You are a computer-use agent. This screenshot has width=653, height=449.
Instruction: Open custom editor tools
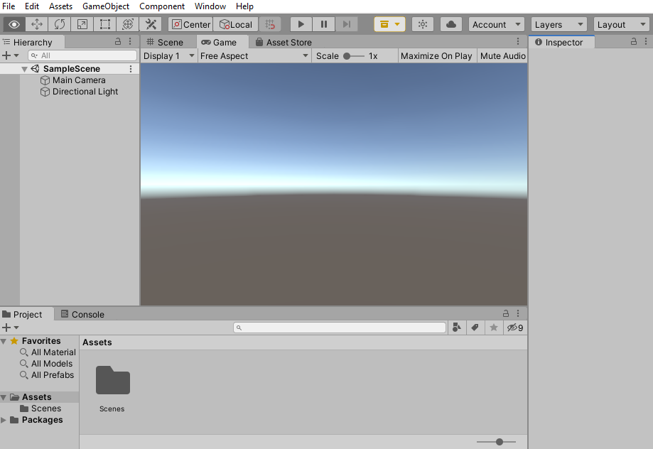(151, 25)
